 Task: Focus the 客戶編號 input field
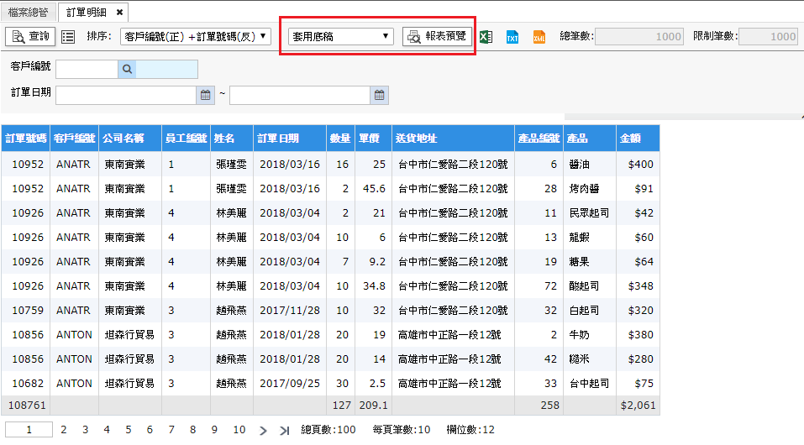point(87,69)
